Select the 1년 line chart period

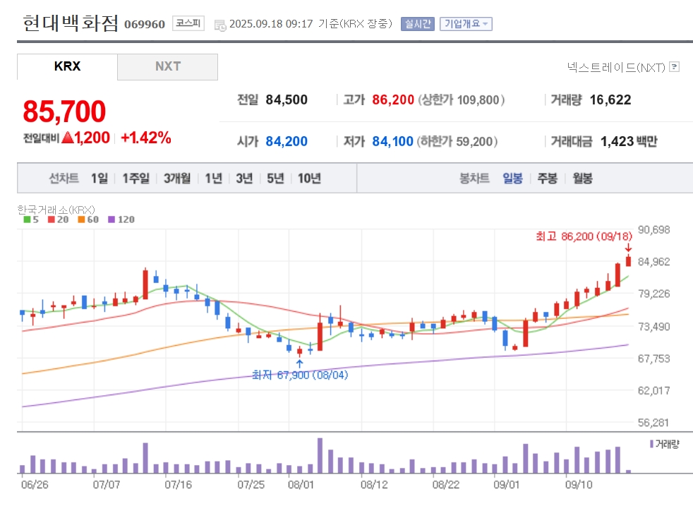213,178
